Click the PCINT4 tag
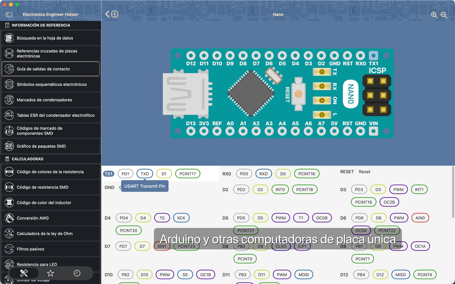455x284 pixels. click(425, 275)
